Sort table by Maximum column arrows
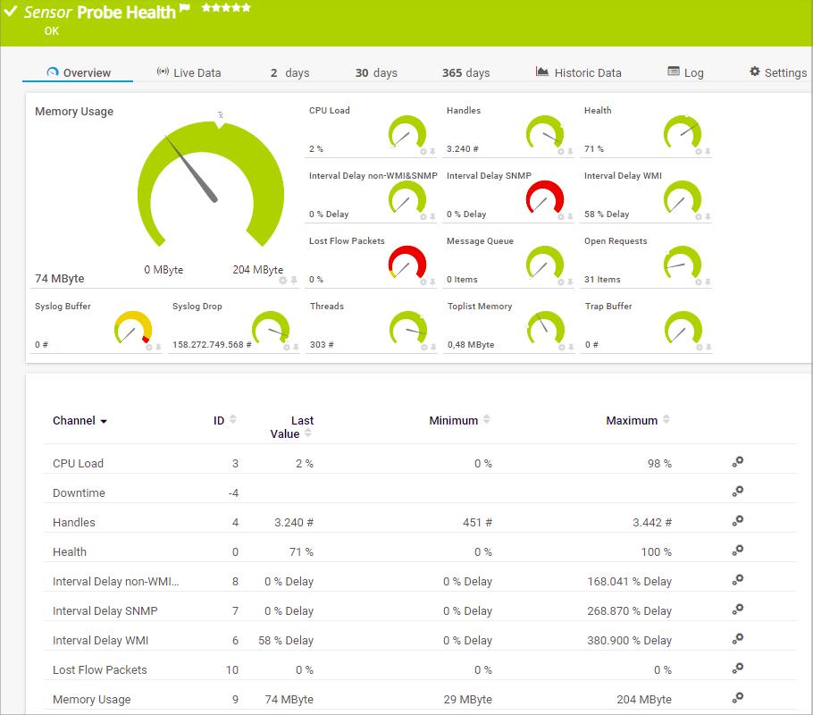The width and height of the screenshot is (813, 715). 666,419
